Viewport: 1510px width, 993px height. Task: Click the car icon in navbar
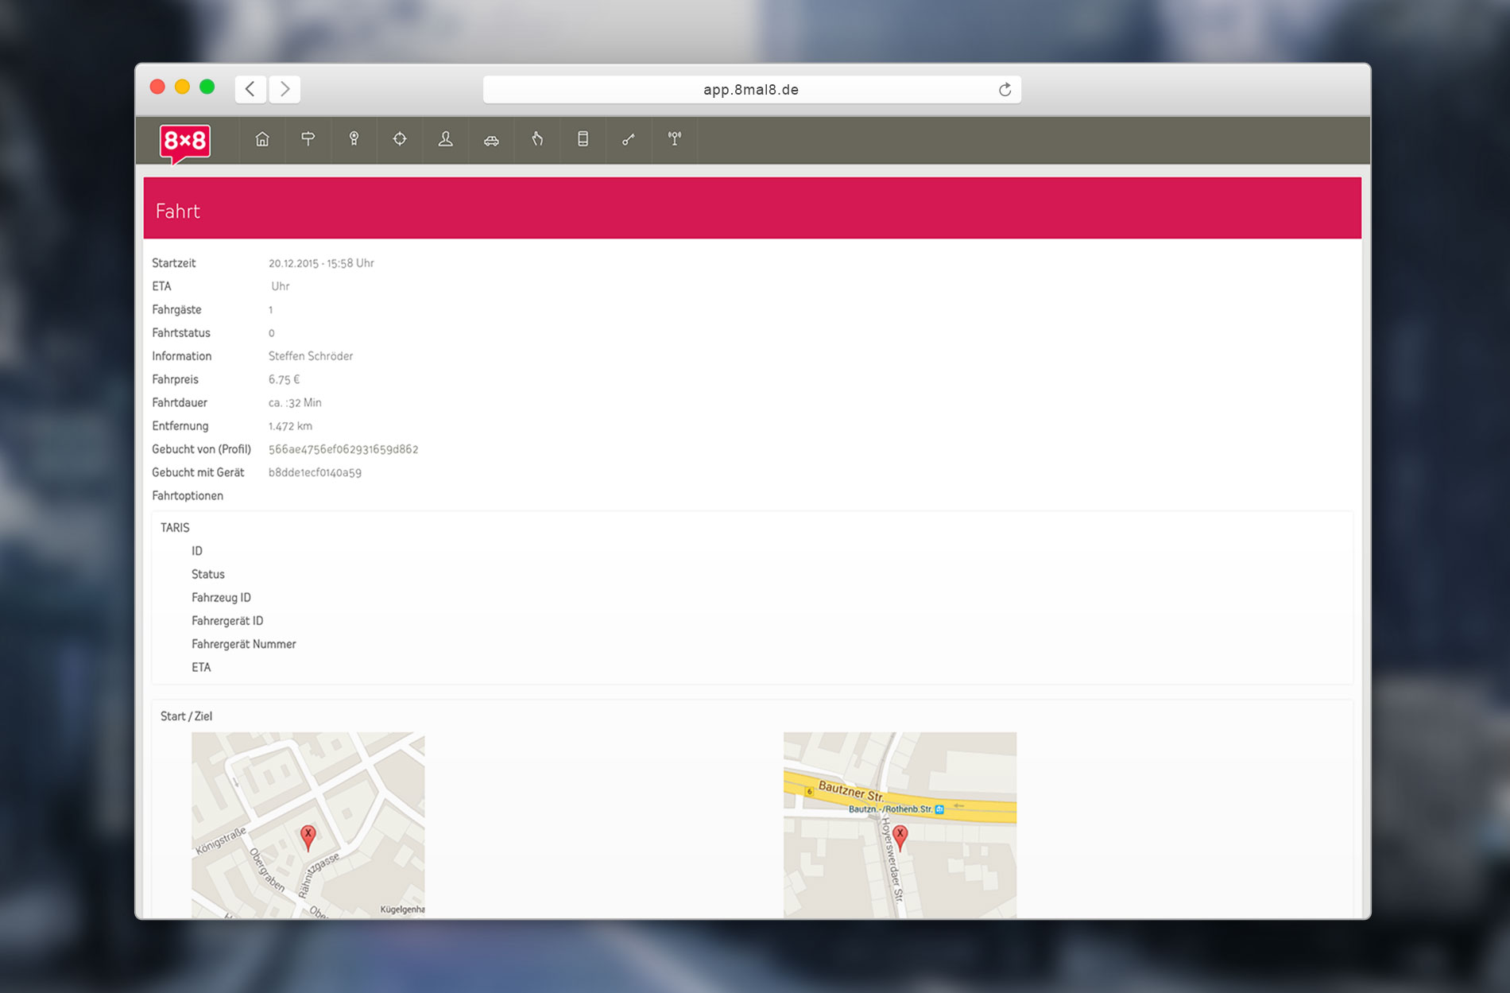[491, 140]
